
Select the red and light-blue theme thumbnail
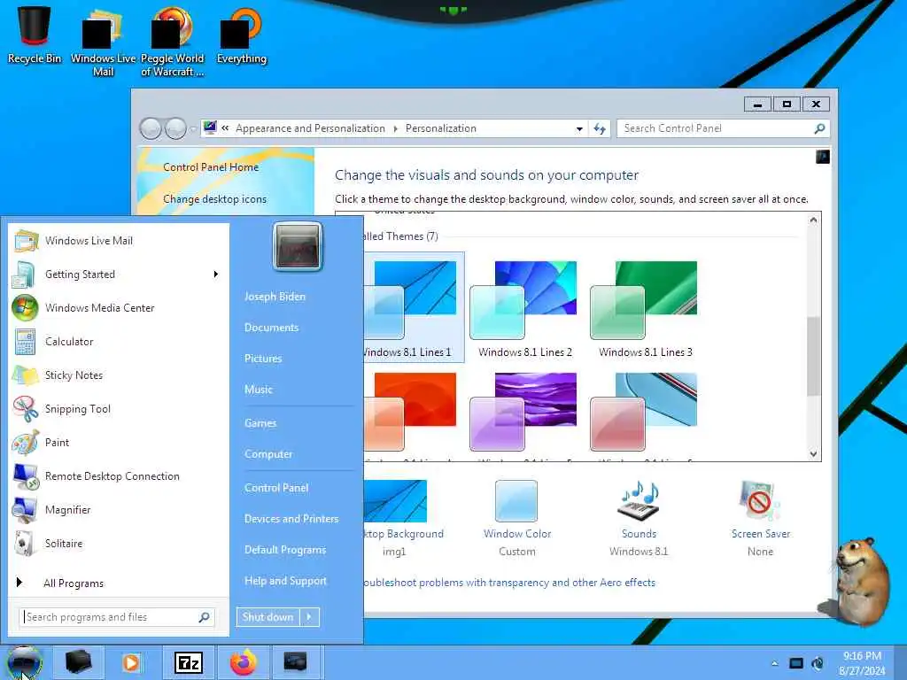pos(645,412)
